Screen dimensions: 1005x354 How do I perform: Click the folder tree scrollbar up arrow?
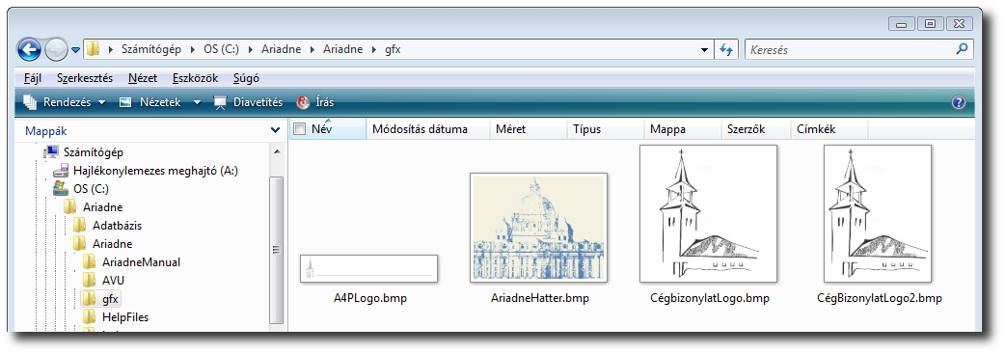[276, 152]
